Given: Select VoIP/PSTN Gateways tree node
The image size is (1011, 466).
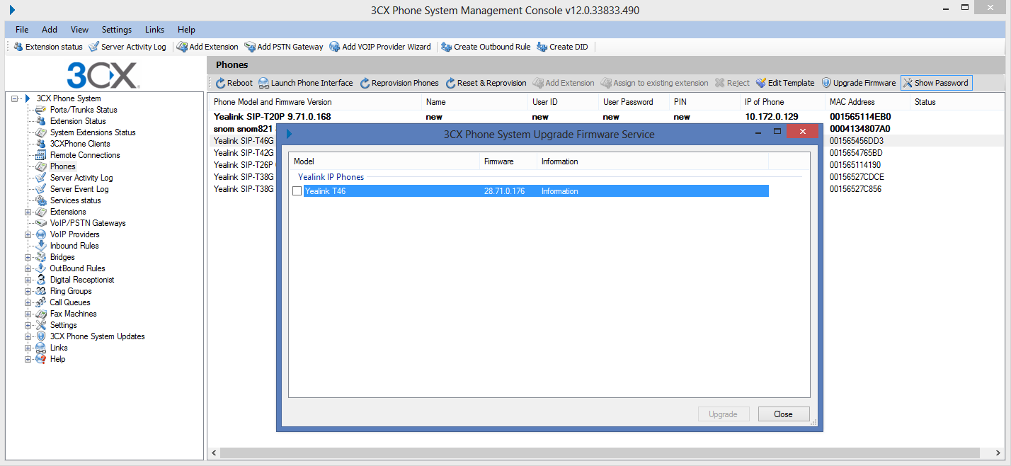Looking at the screenshot, I should [88, 223].
